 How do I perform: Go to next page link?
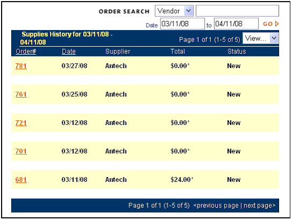point(259,206)
